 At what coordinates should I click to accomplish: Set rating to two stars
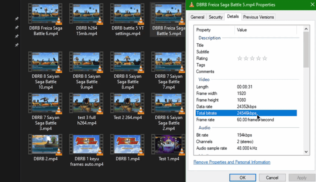tap(246, 58)
